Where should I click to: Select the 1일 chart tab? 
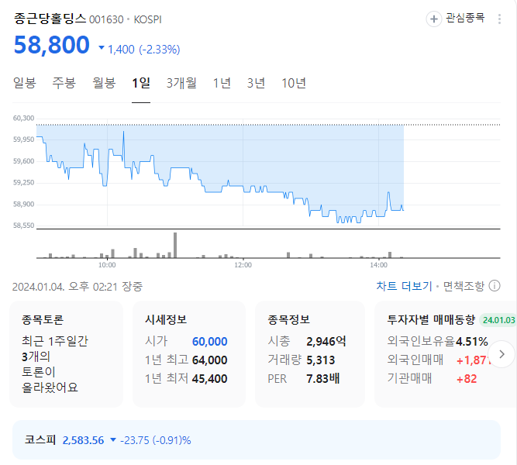coord(141,83)
